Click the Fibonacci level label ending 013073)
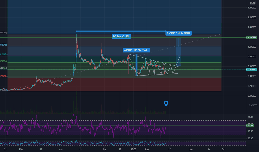Viewport: 259px width, 152px height. [3, 44]
